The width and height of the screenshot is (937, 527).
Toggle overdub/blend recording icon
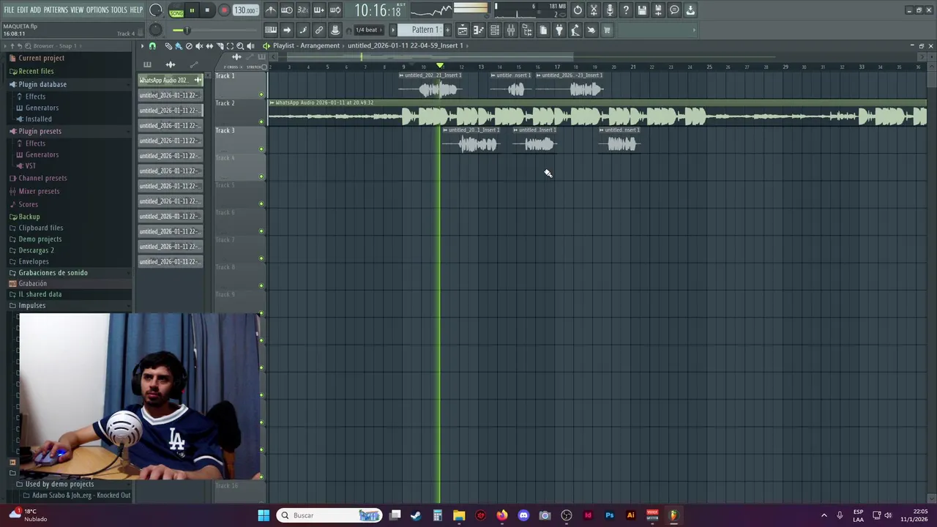coord(318,10)
